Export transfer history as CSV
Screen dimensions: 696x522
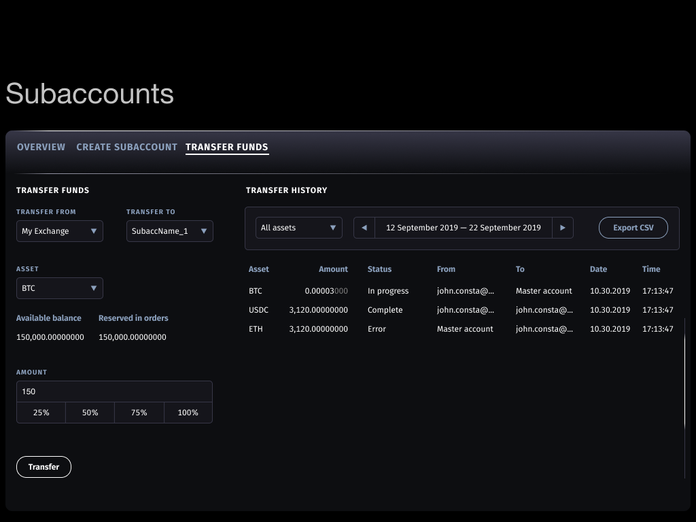633,228
